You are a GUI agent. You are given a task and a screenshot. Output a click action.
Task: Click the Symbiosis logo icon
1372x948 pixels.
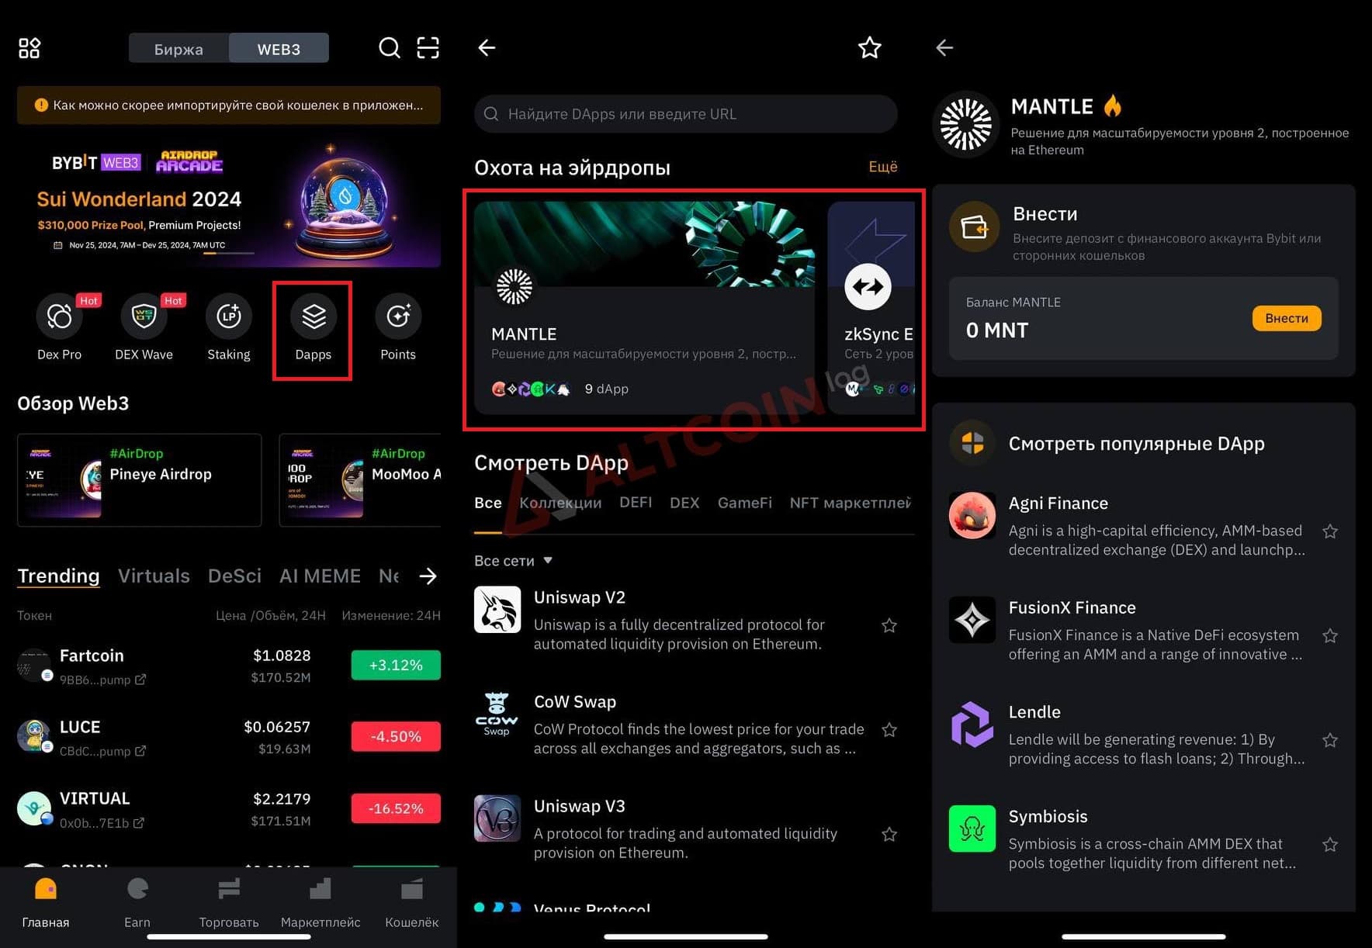972,829
